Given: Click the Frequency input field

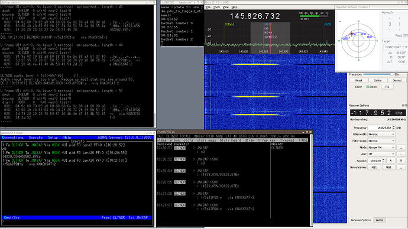Looking at the screenshot, I should coord(380,127).
